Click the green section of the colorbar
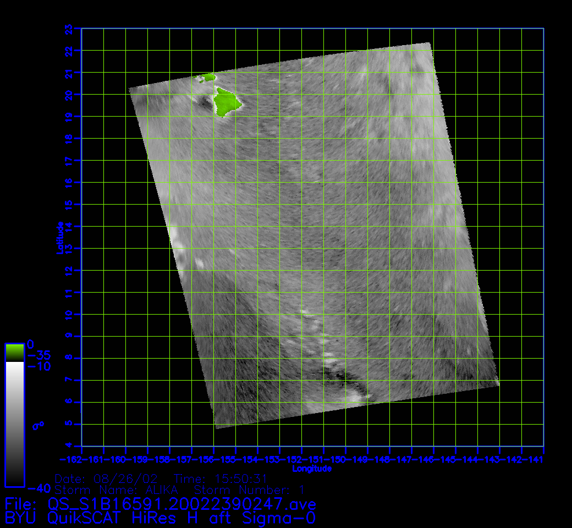Viewport: 572px width, 528px height. [14, 353]
